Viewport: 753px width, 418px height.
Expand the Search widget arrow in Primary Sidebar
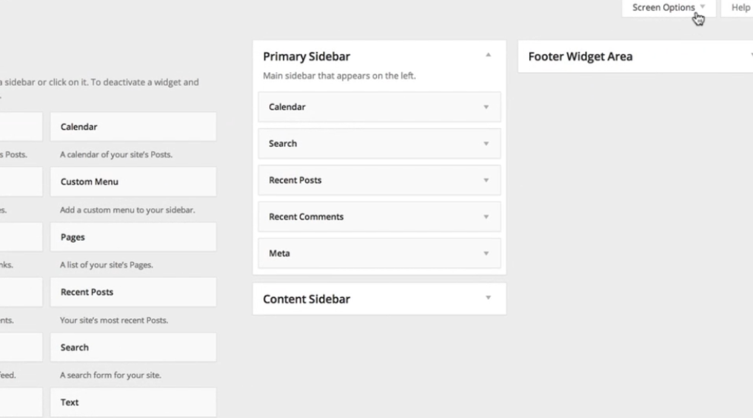(x=486, y=144)
